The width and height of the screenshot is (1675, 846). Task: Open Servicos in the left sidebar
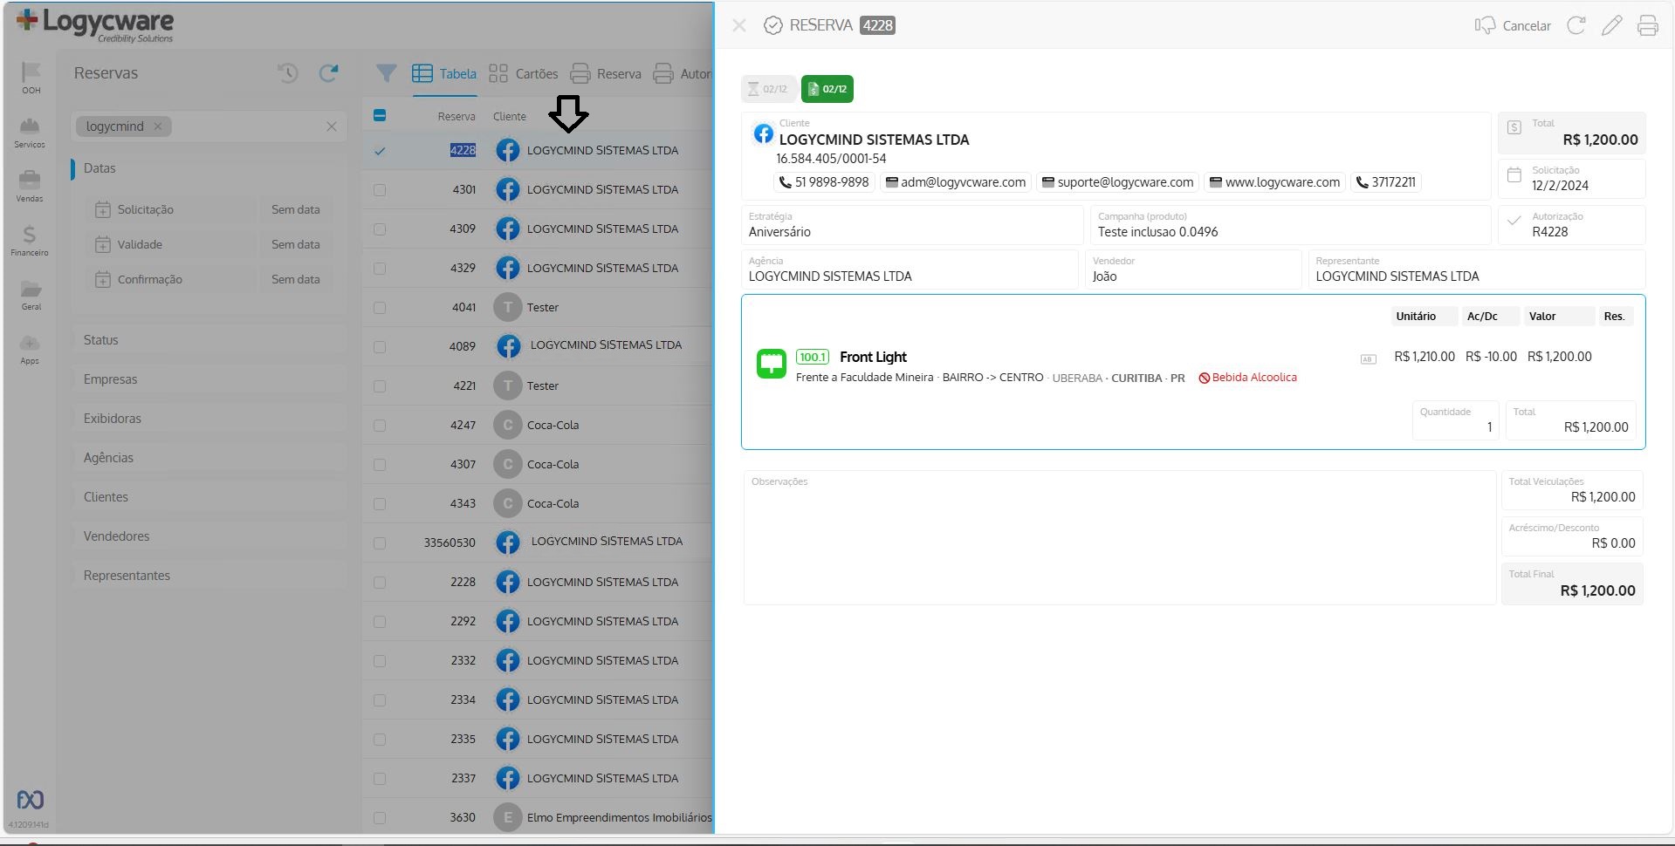coord(30,133)
